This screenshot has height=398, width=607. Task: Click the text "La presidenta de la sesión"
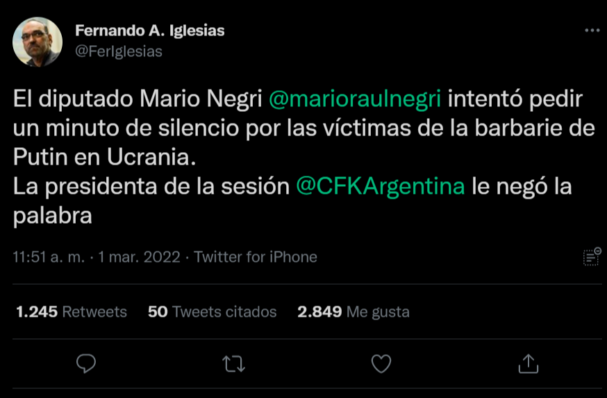pos(151,187)
